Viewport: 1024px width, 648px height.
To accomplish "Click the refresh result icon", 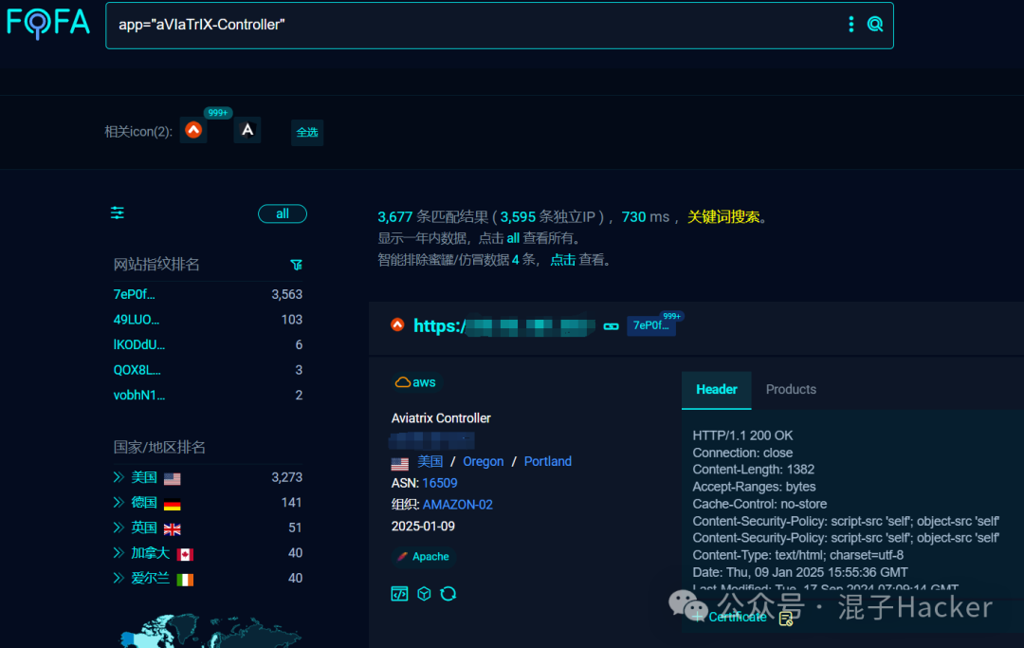I will pyautogui.click(x=448, y=594).
